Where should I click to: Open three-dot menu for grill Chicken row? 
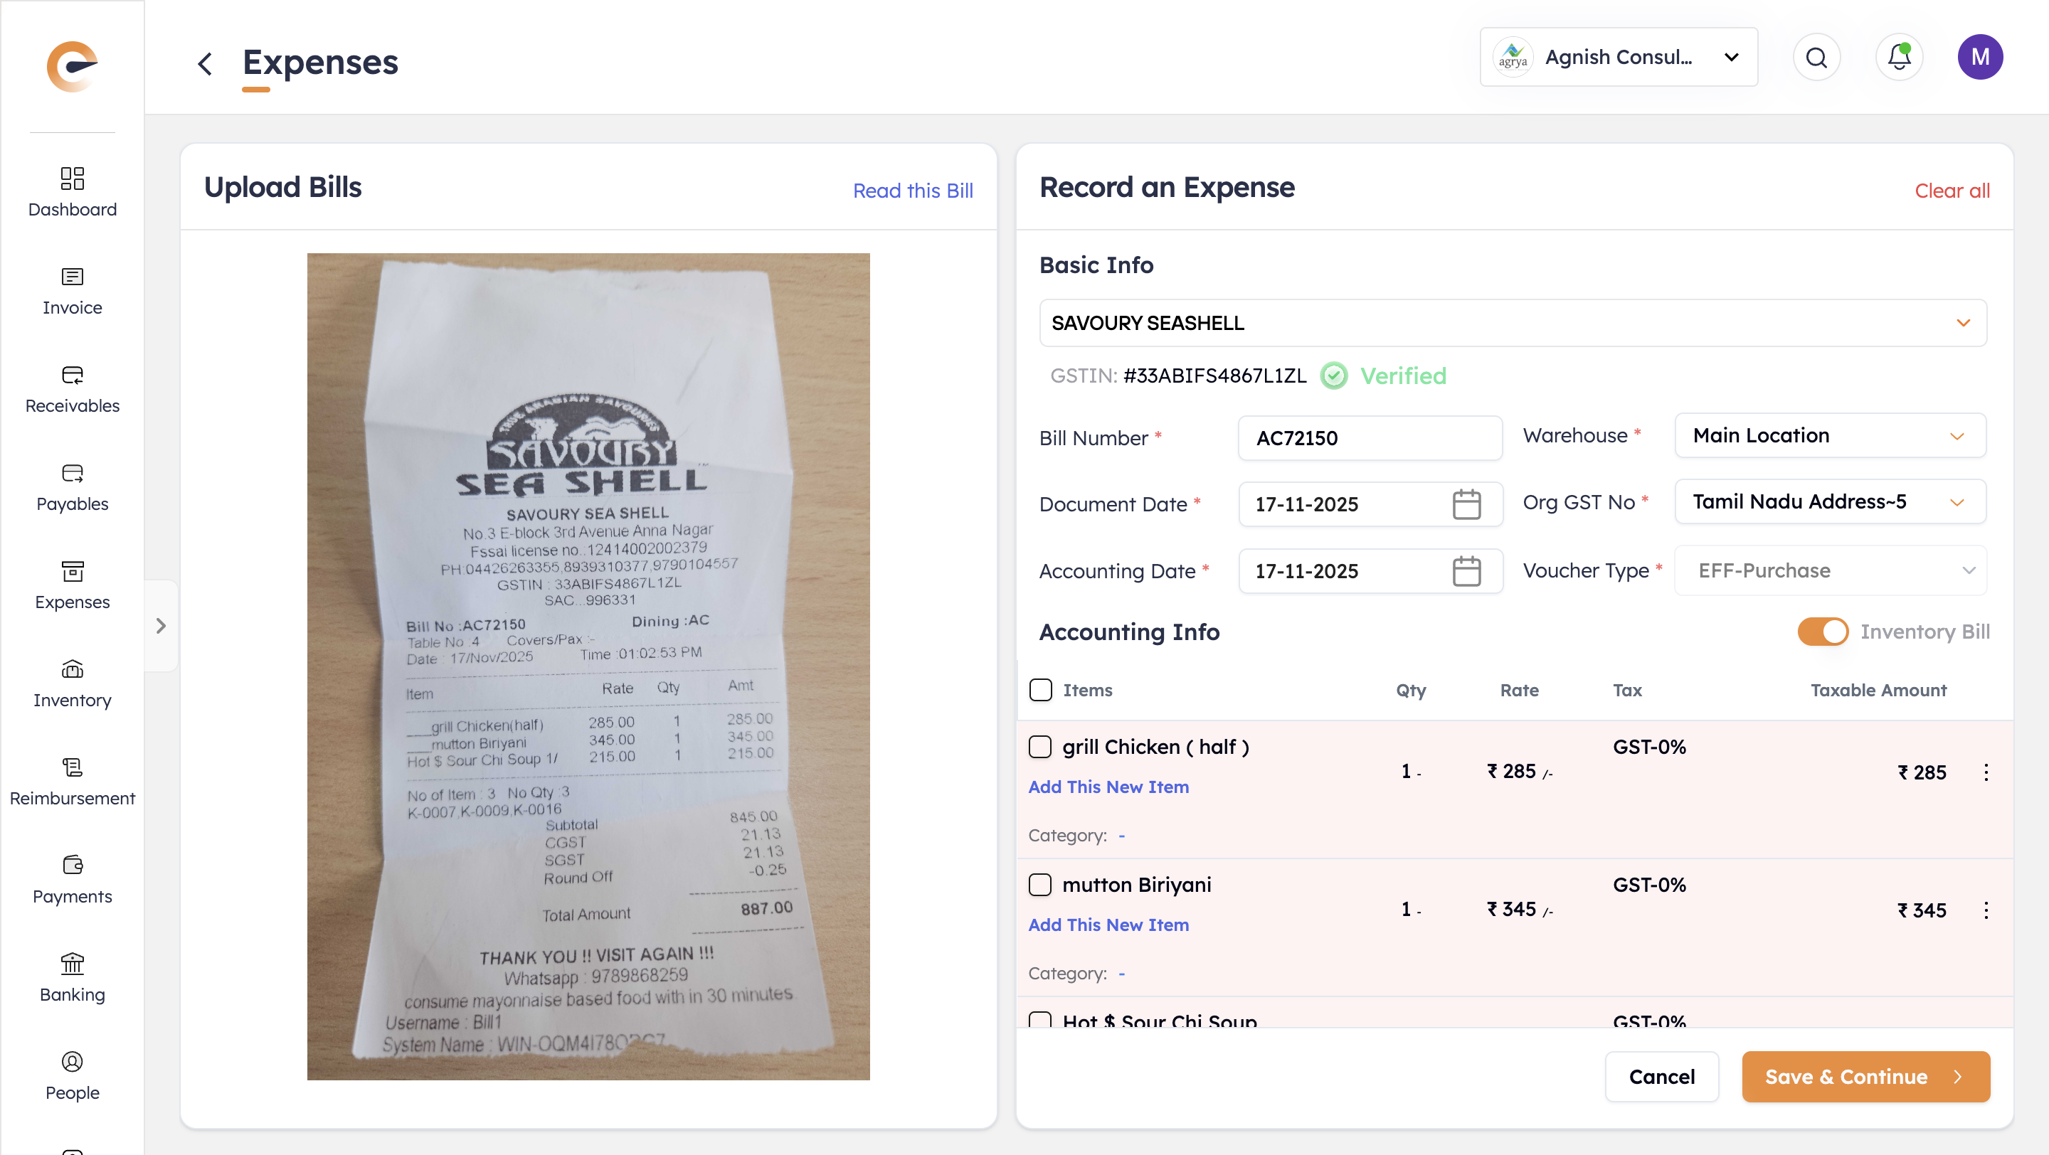[x=1986, y=772]
